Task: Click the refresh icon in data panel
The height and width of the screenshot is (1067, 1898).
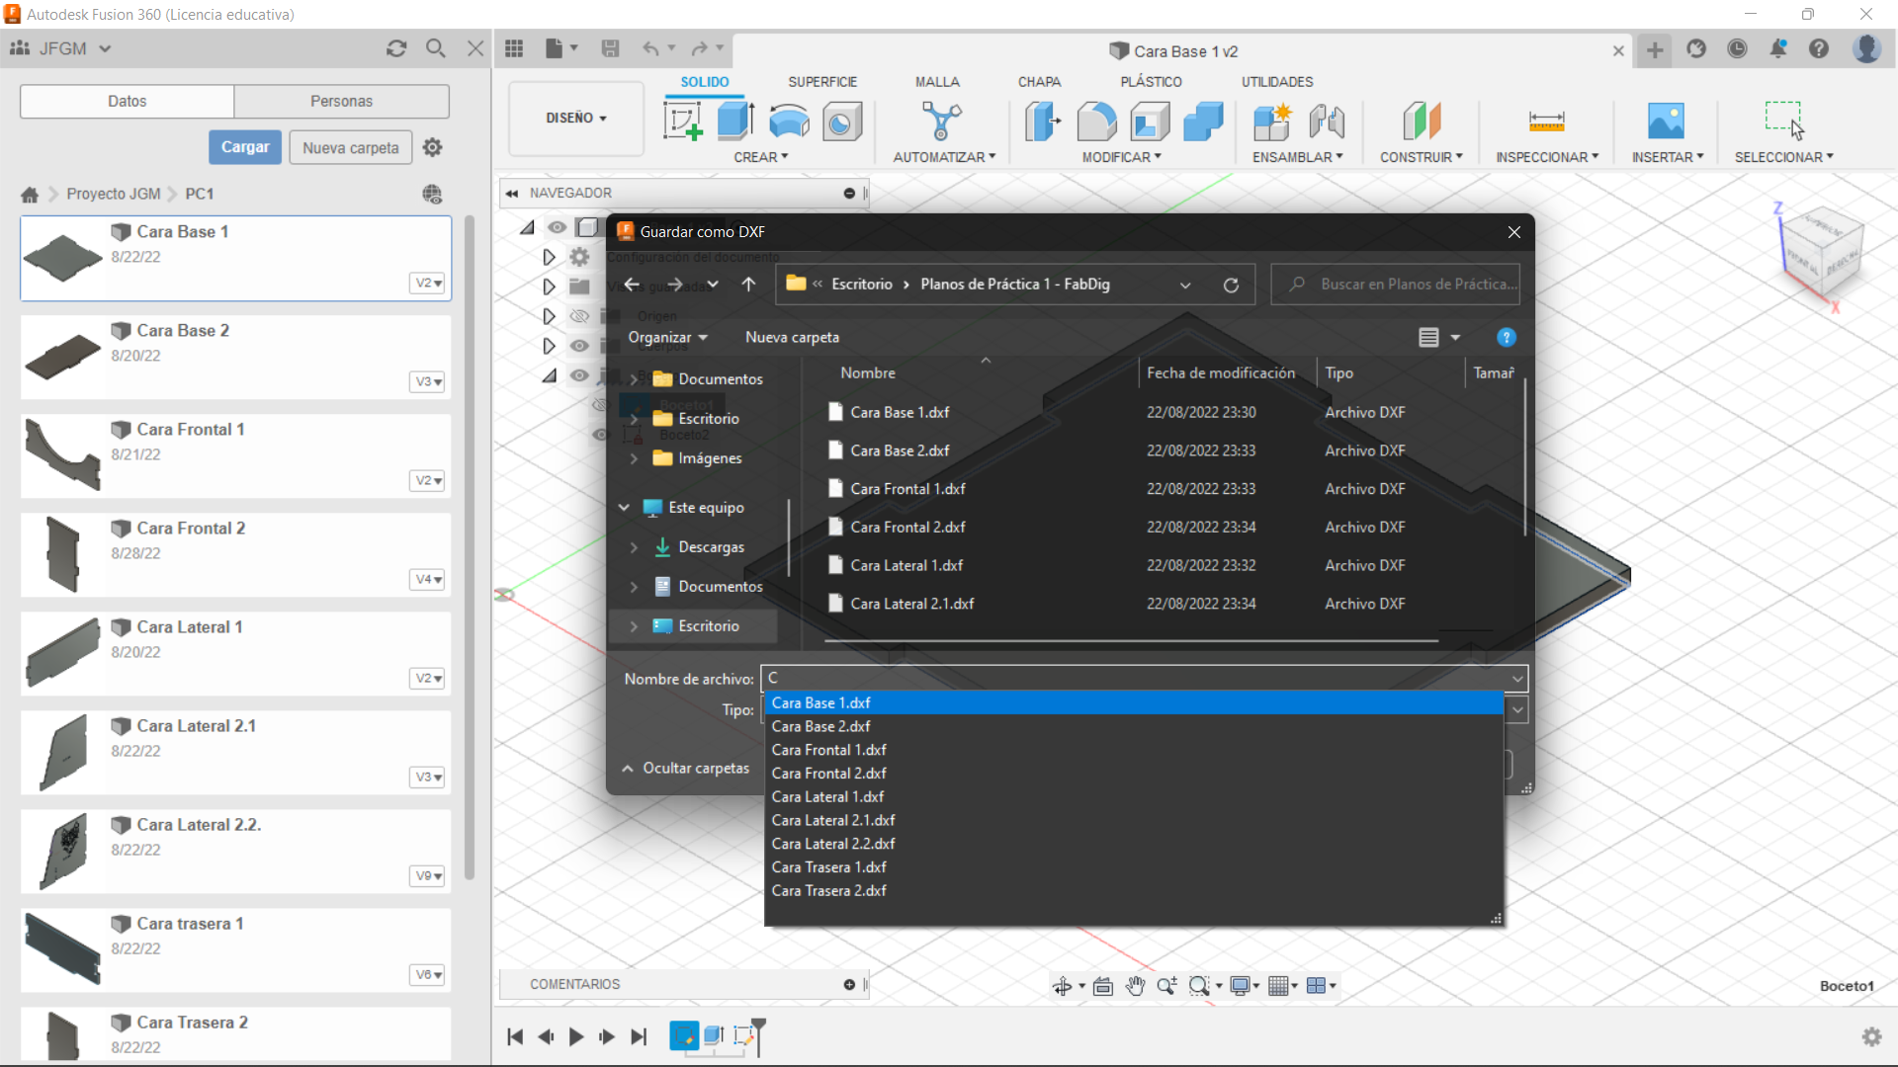Action: click(396, 48)
